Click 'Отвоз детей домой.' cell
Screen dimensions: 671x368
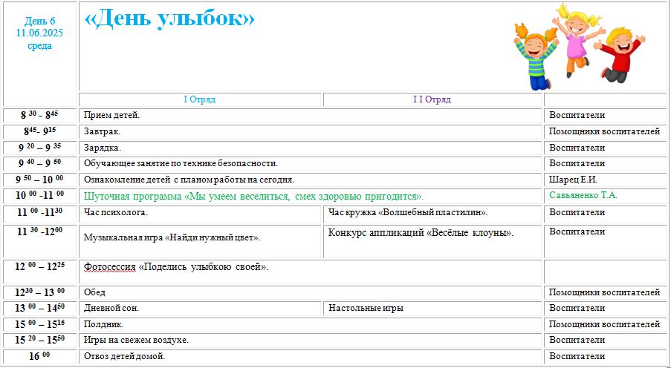(x=311, y=356)
